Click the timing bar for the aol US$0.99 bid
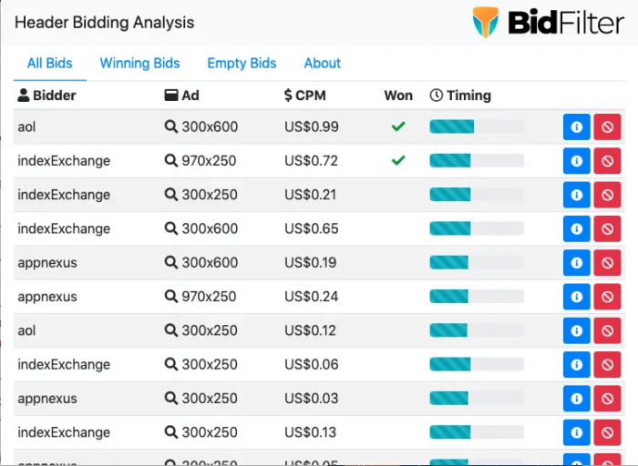The image size is (638, 466). coord(476,127)
